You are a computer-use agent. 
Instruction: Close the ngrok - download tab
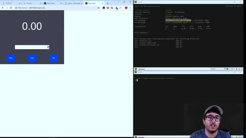click(82, 3)
